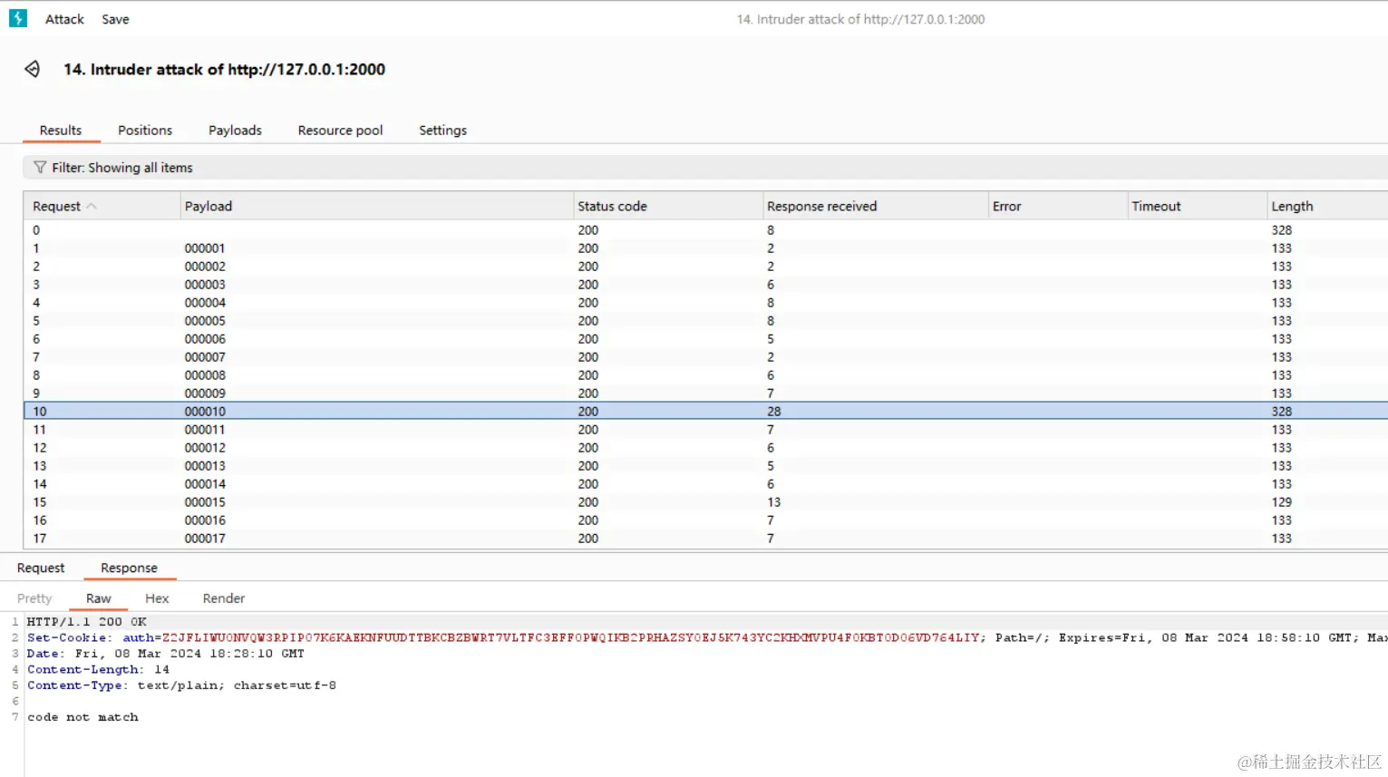
Task: Switch to the Results tab
Action: (61, 130)
